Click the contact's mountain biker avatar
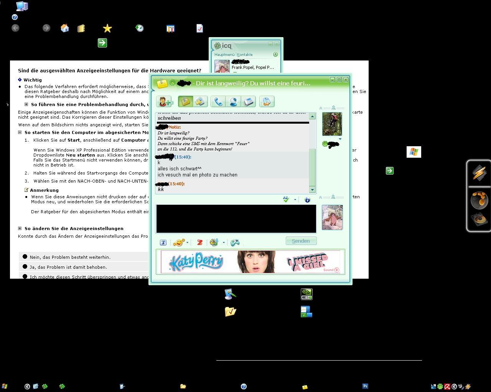This screenshot has height=392, width=491. [332, 124]
